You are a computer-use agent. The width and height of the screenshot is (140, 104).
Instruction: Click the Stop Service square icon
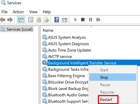pos(83,20)
